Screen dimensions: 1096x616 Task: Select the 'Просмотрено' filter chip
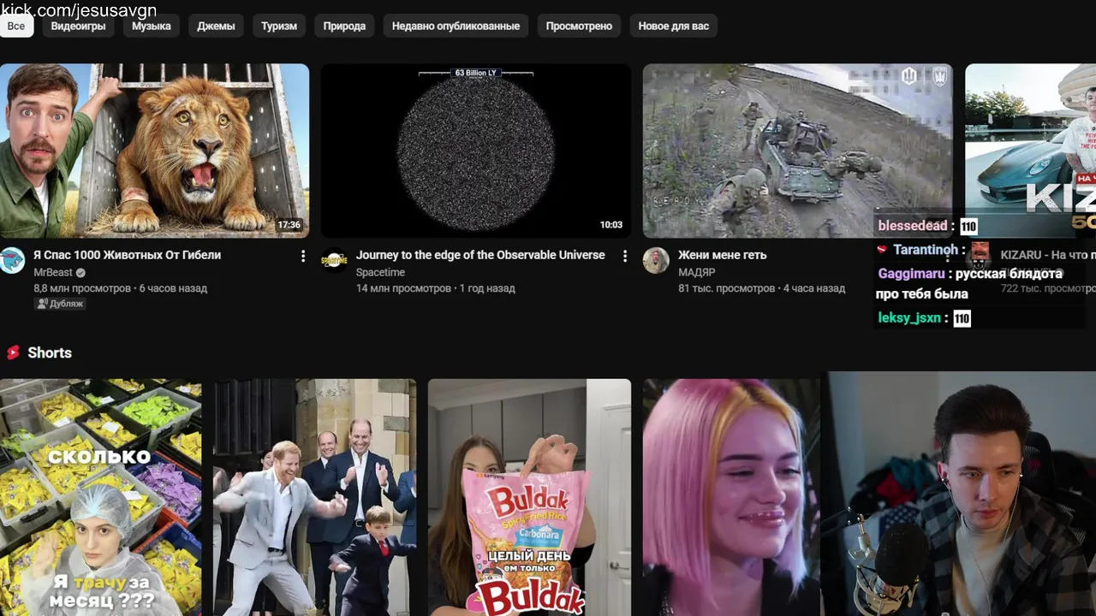pos(579,26)
